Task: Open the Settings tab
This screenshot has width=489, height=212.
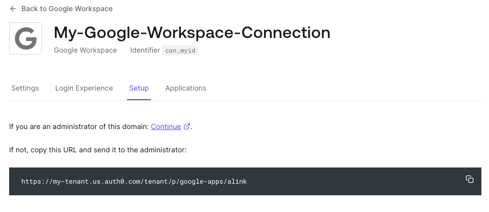Action: [25, 88]
